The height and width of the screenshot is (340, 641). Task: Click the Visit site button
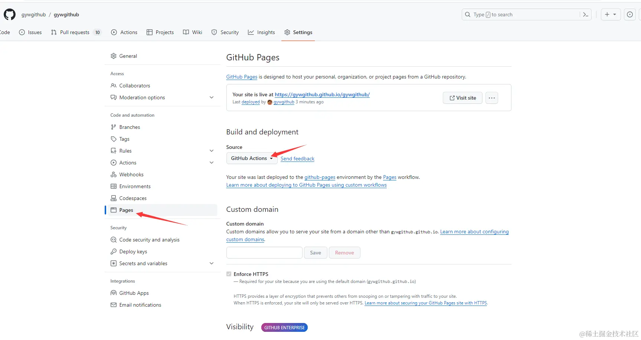462,98
